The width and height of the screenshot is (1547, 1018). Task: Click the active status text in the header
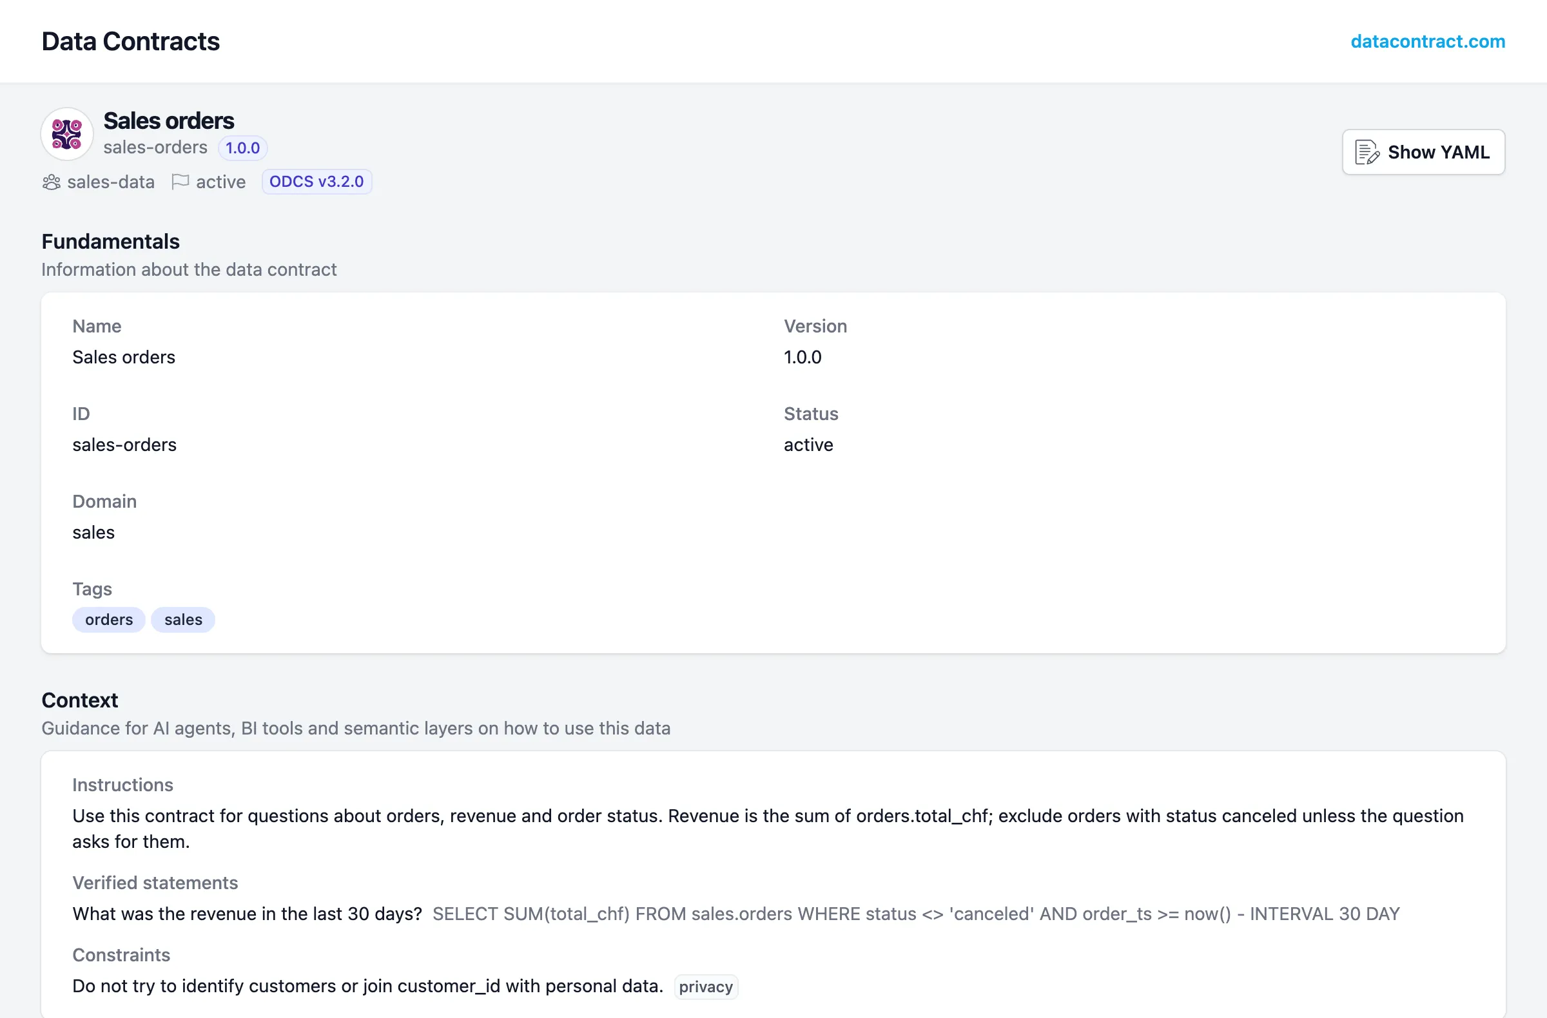click(x=221, y=182)
